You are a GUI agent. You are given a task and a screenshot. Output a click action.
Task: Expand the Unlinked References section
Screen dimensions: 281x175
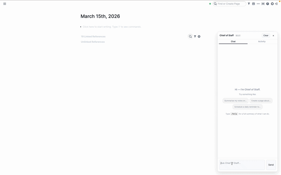point(93,42)
